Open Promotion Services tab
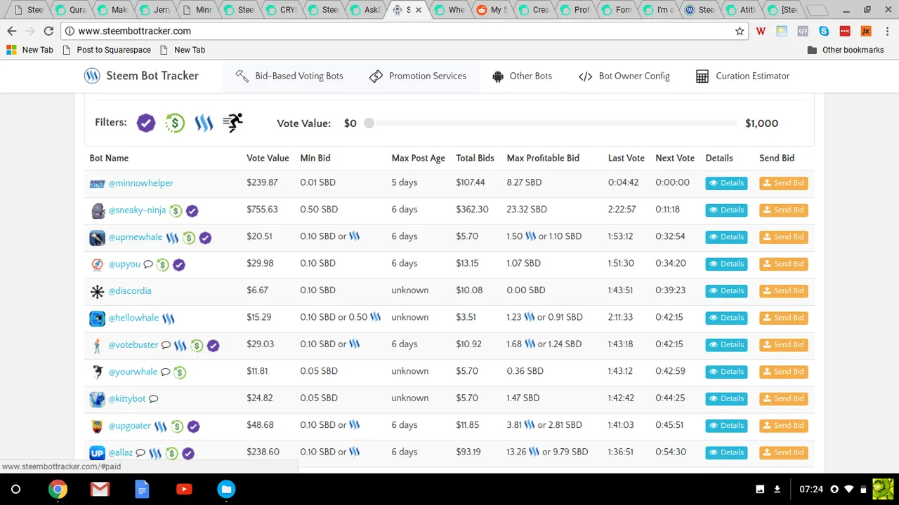This screenshot has width=899, height=505. tap(418, 76)
